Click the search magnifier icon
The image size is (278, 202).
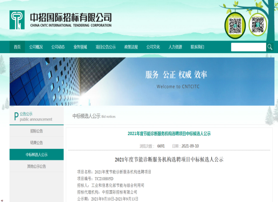[x=270, y=47]
